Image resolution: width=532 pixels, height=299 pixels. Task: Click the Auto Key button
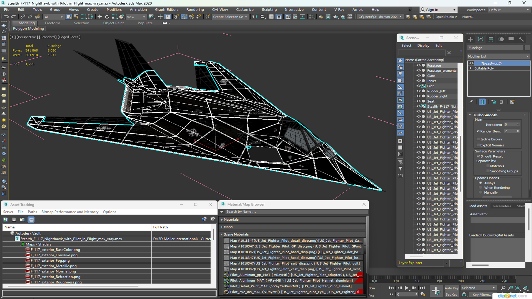[452, 288]
